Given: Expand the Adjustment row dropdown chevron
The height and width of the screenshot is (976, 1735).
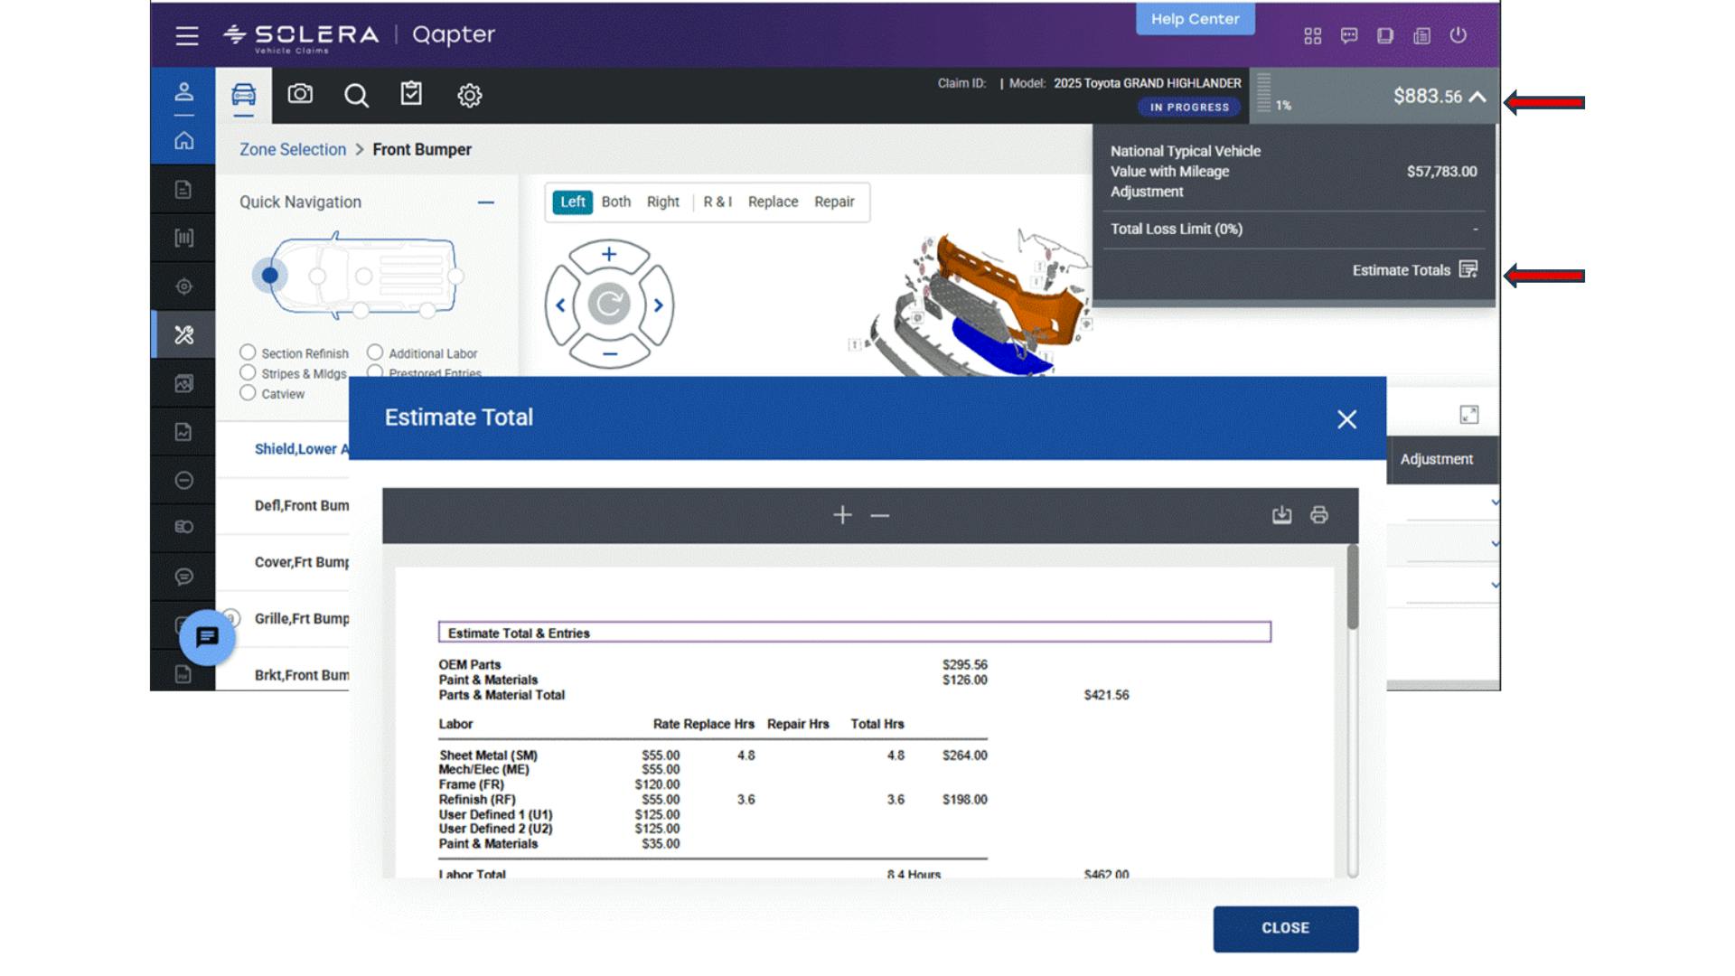Looking at the screenshot, I should pos(1496,502).
